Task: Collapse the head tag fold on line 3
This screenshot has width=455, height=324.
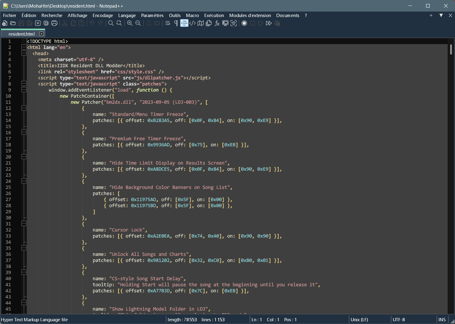Action: (x=24, y=53)
